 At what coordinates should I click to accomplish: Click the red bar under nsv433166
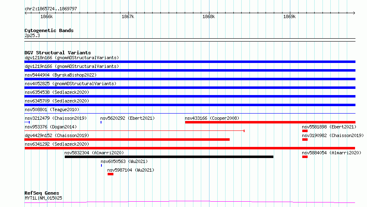pyautogui.click(x=270, y=122)
